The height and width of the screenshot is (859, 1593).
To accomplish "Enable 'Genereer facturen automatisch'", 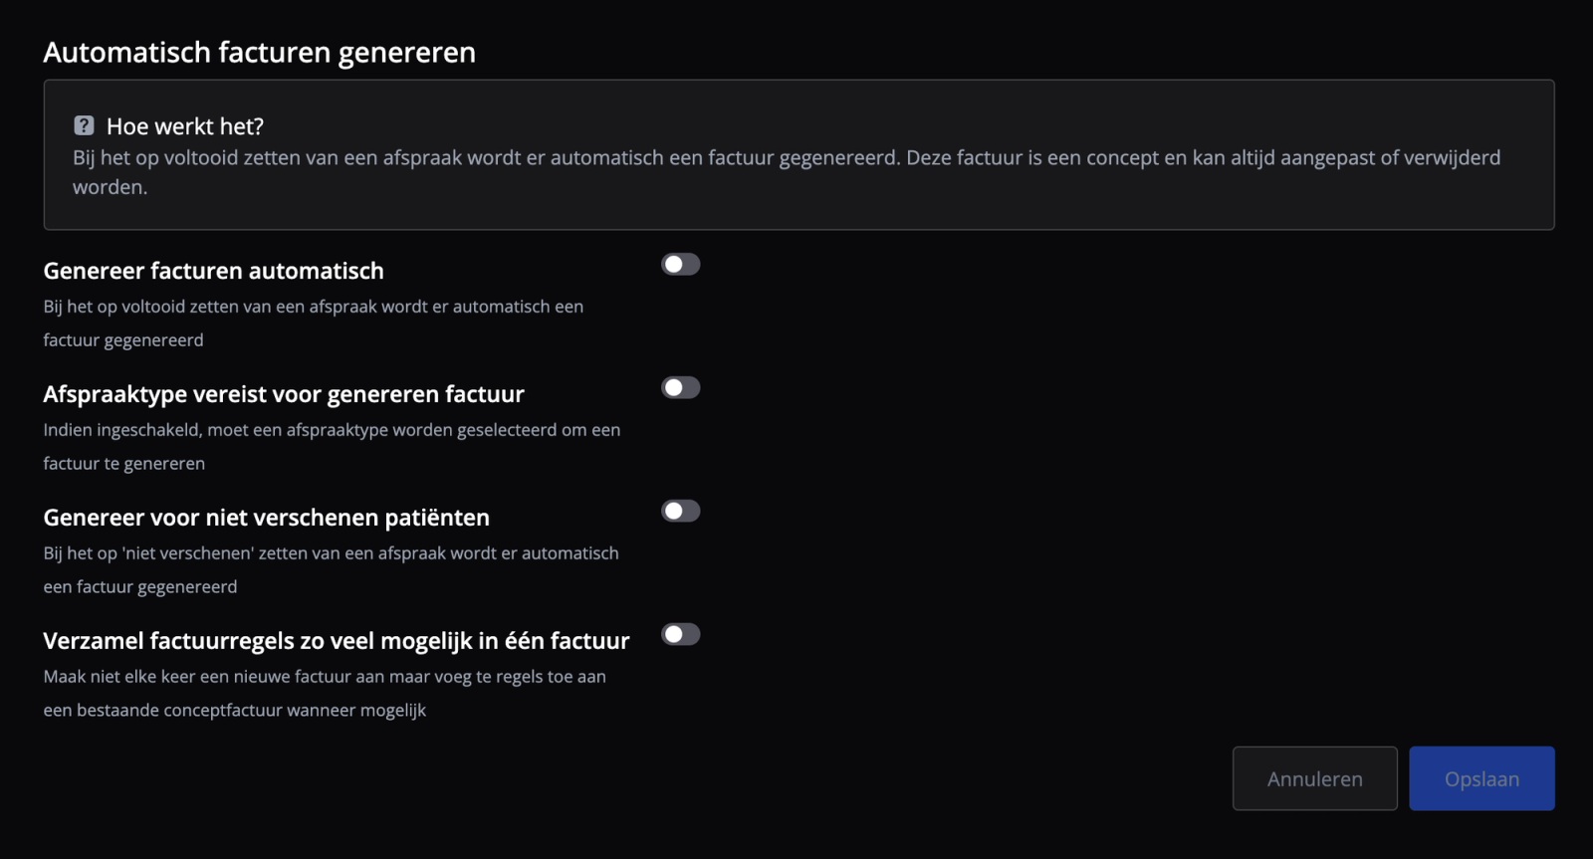I will [680, 264].
